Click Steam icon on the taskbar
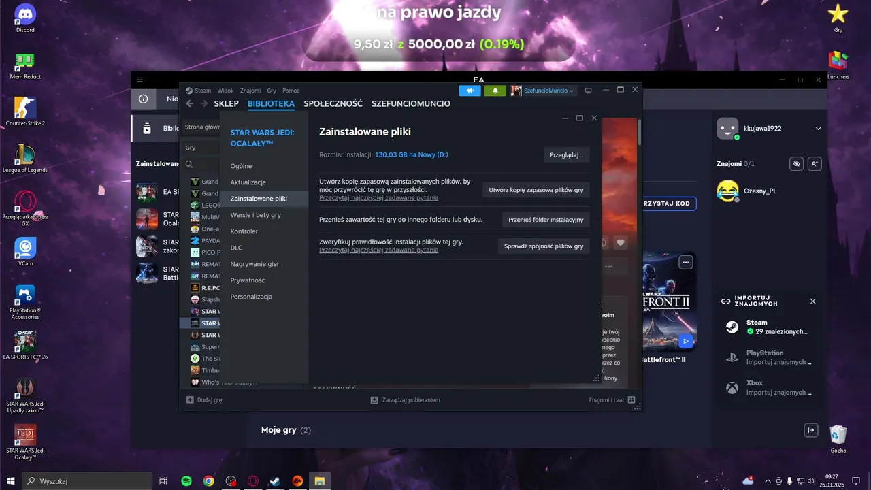 pos(275,481)
